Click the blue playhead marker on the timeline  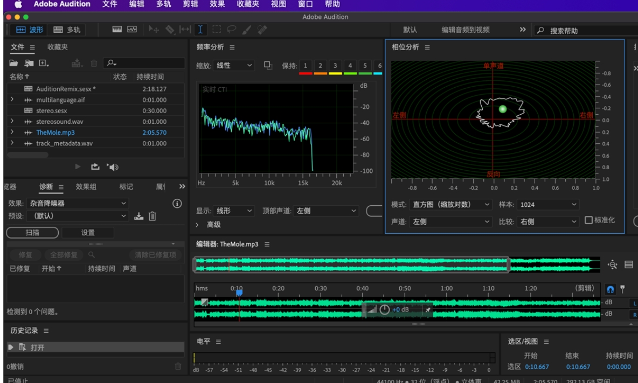click(239, 293)
